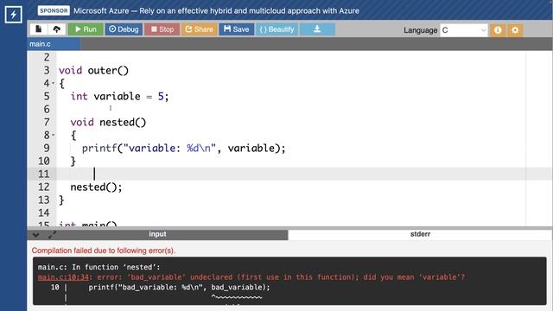The height and width of the screenshot is (311, 553).
Task: Expand the console to fullscreen icon
Action: [x=52, y=234]
